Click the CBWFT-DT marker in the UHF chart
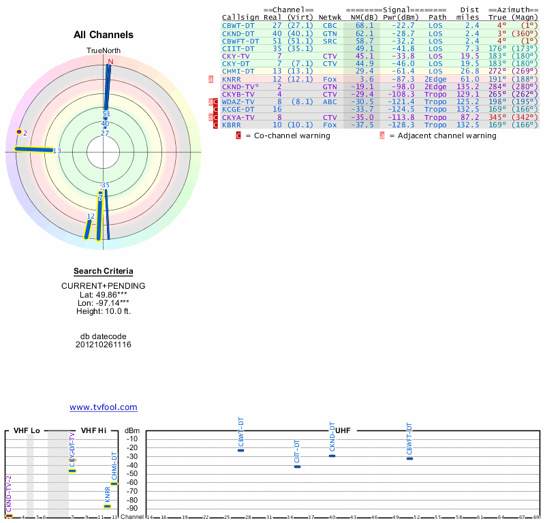 tap(410, 459)
